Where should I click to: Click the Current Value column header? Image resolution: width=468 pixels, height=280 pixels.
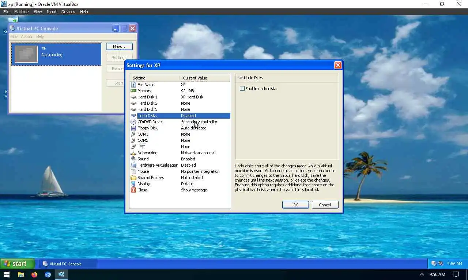[x=205, y=78]
